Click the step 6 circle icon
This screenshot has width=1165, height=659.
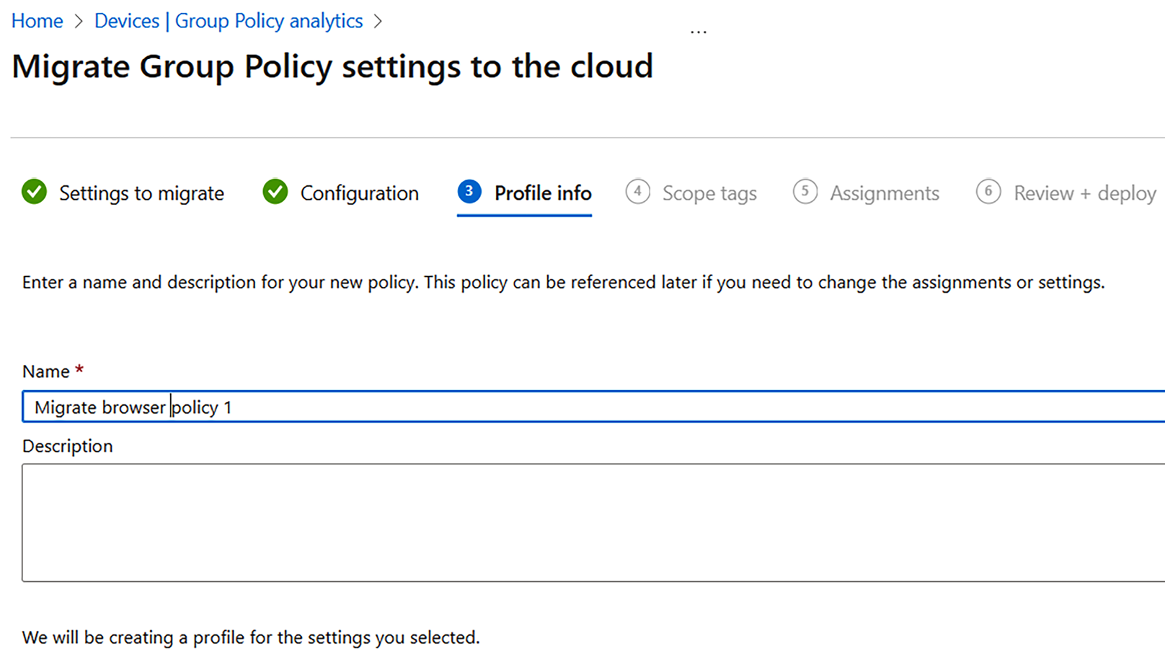[x=988, y=192]
